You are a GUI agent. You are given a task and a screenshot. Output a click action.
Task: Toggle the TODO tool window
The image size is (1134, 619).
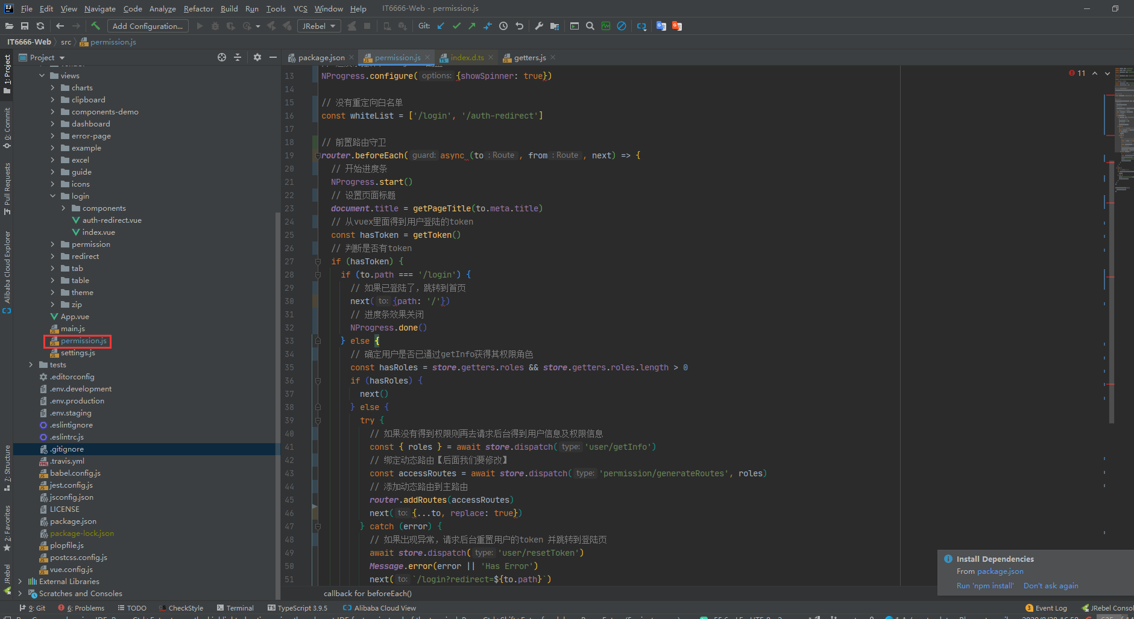click(132, 608)
